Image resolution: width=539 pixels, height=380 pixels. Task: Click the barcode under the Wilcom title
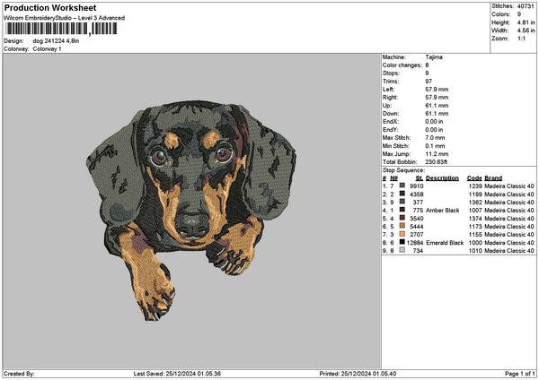click(x=60, y=29)
